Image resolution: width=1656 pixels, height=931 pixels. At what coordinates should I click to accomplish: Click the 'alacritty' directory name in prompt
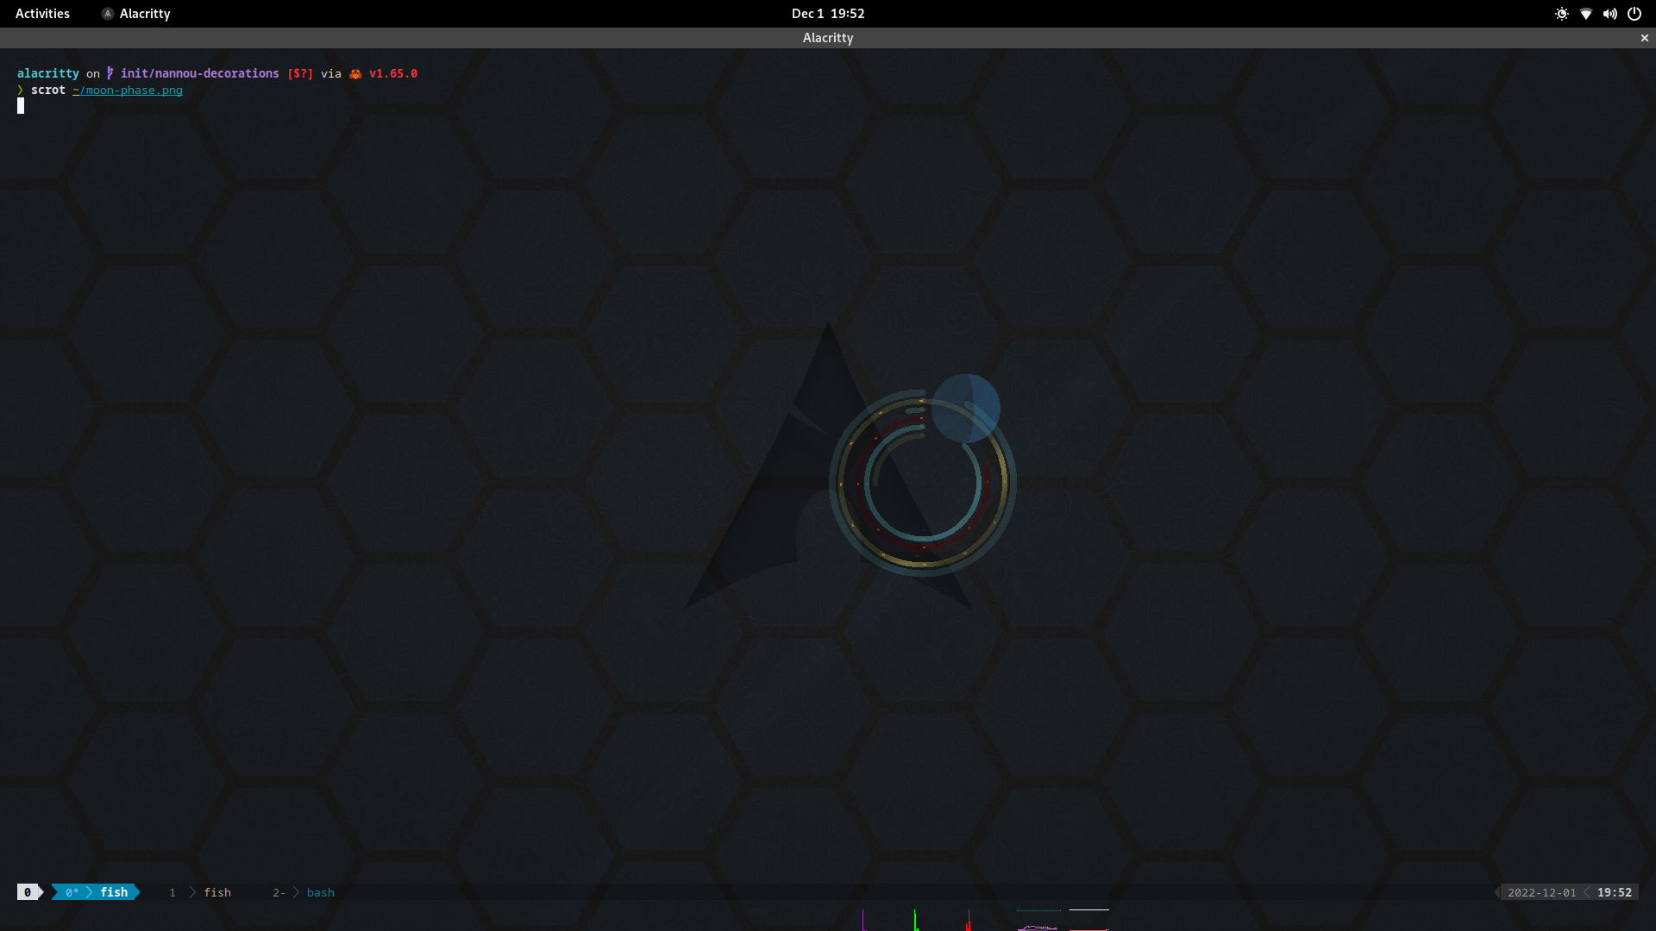point(48,73)
